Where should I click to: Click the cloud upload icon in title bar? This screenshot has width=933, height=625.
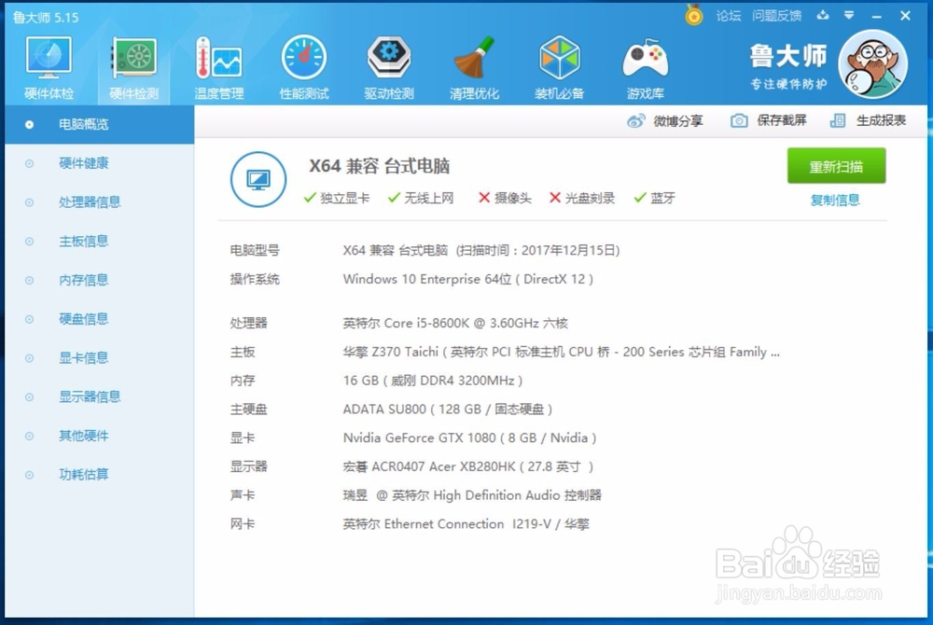pyautogui.click(x=823, y=16)
